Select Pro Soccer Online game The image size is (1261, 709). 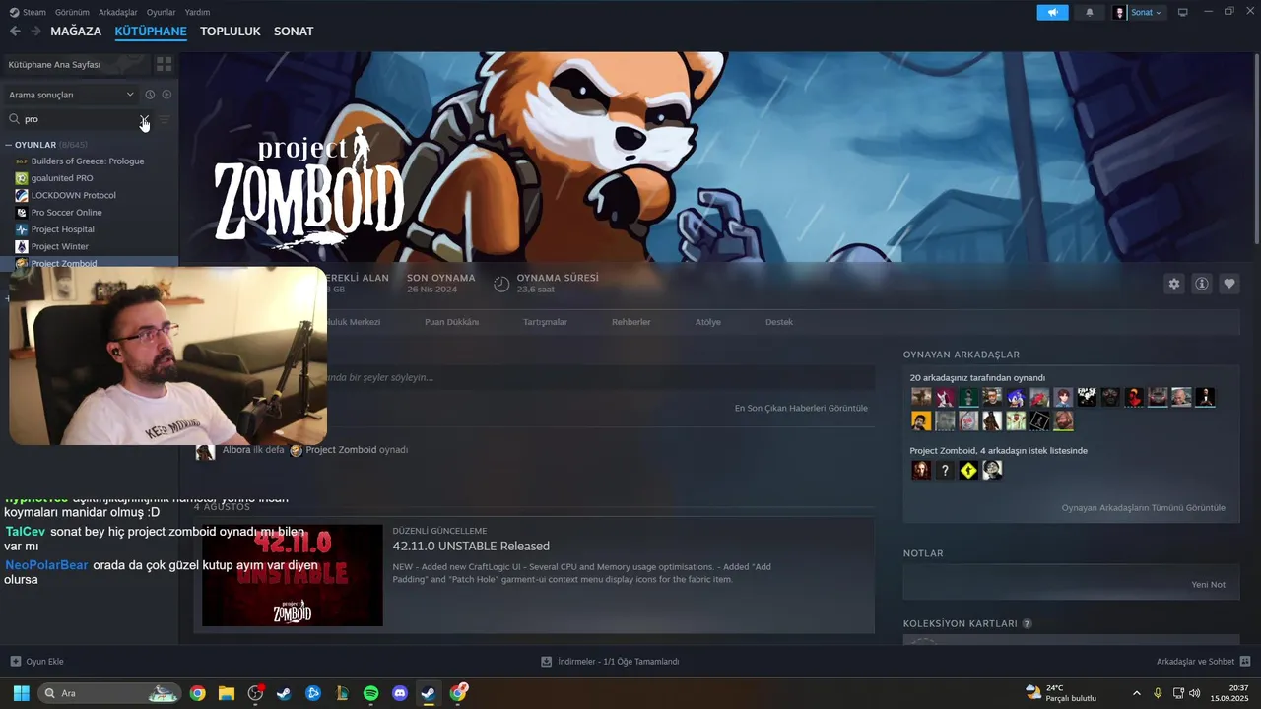coord(66,213)
